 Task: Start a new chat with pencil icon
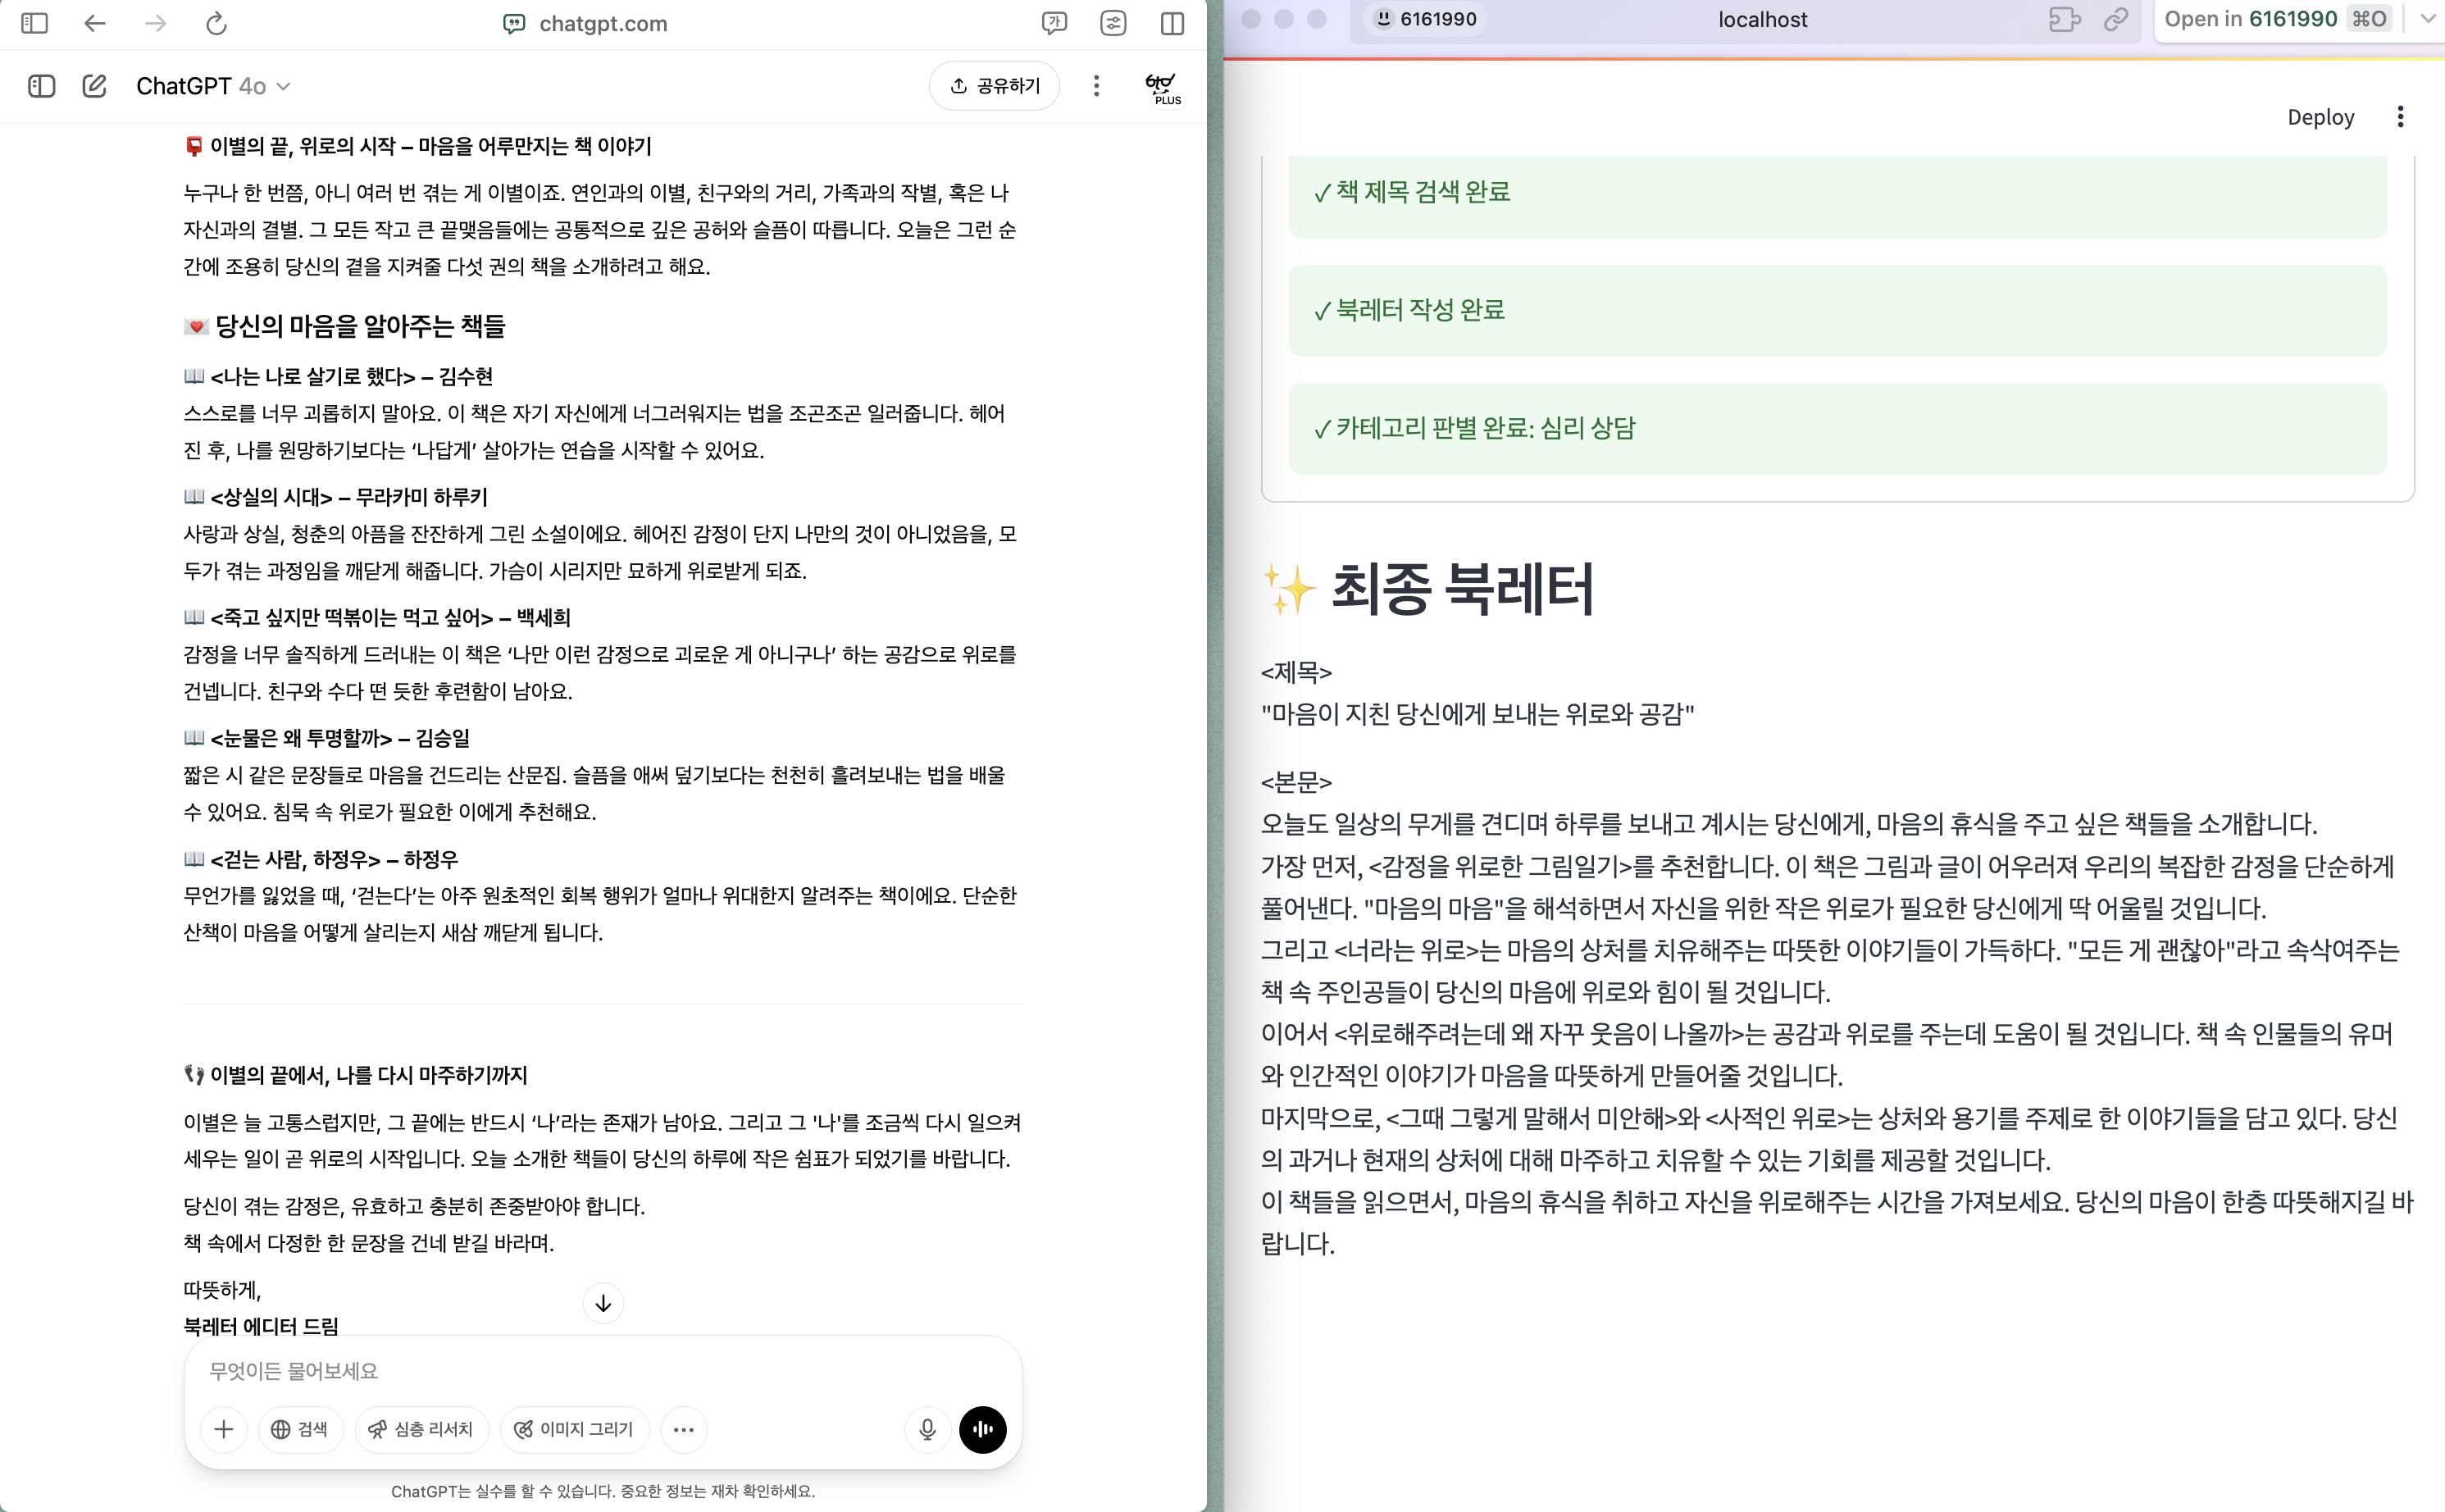[x=94, y=86]
